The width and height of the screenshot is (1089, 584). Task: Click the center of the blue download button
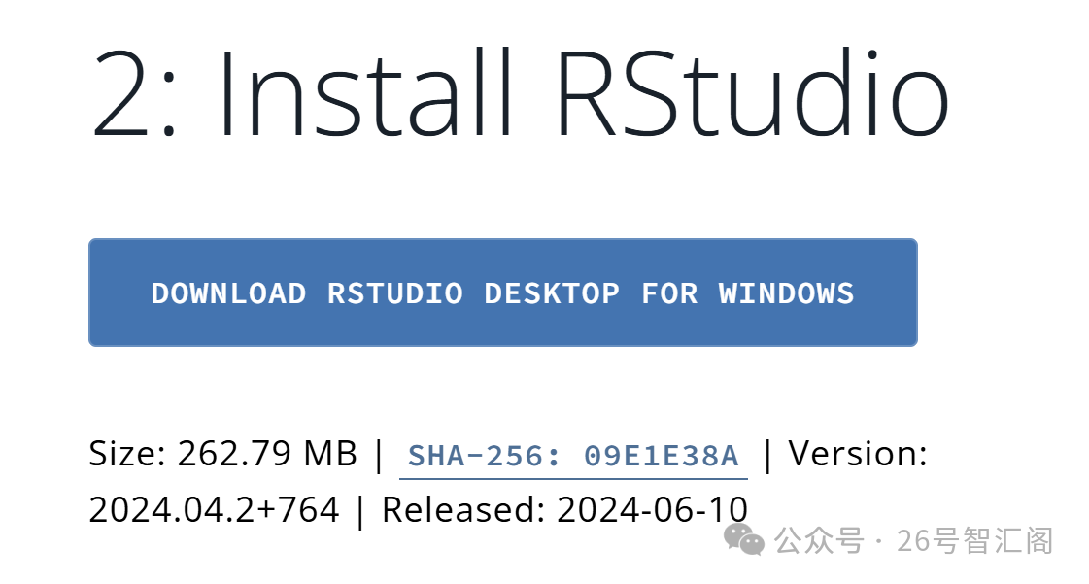(x=502, y=292)
